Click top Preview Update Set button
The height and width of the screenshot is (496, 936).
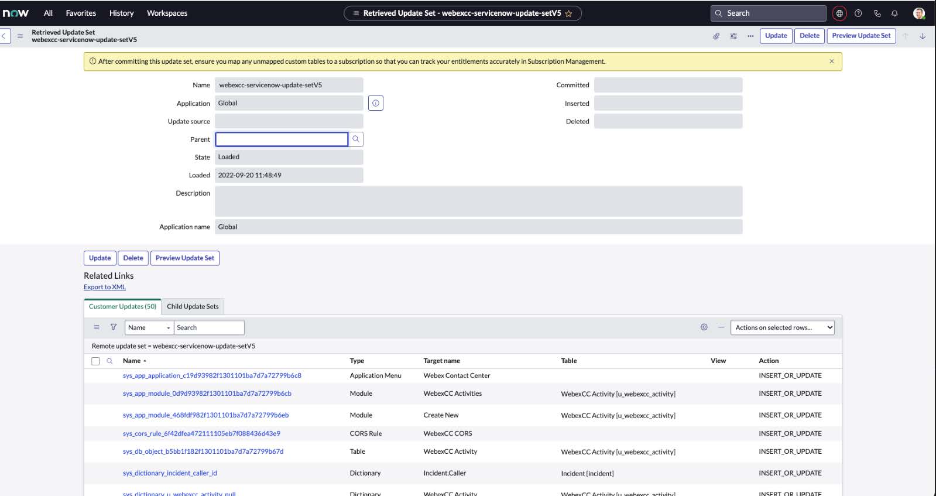[861, 36]
